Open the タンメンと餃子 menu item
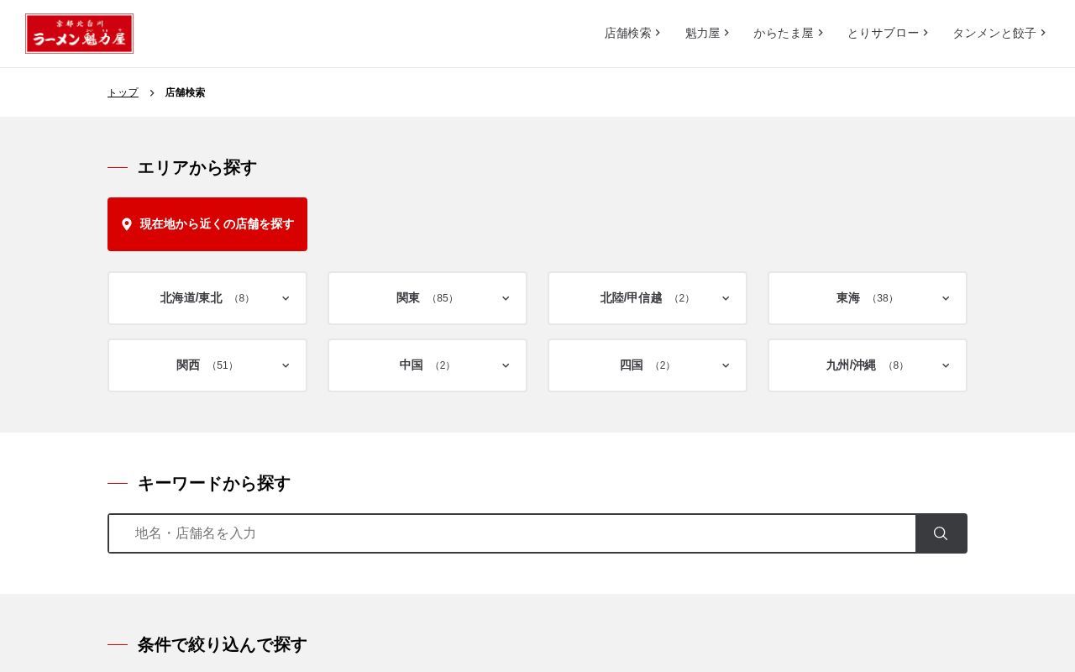Screen dimensions: 1075x672 click(x=999, y=33)
